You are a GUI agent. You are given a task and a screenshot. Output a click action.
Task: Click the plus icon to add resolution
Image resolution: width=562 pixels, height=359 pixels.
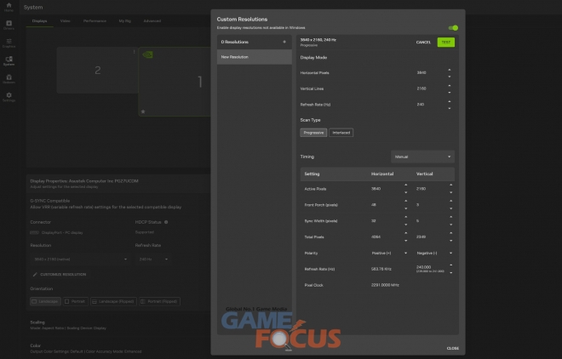click(x=284, y=42)
